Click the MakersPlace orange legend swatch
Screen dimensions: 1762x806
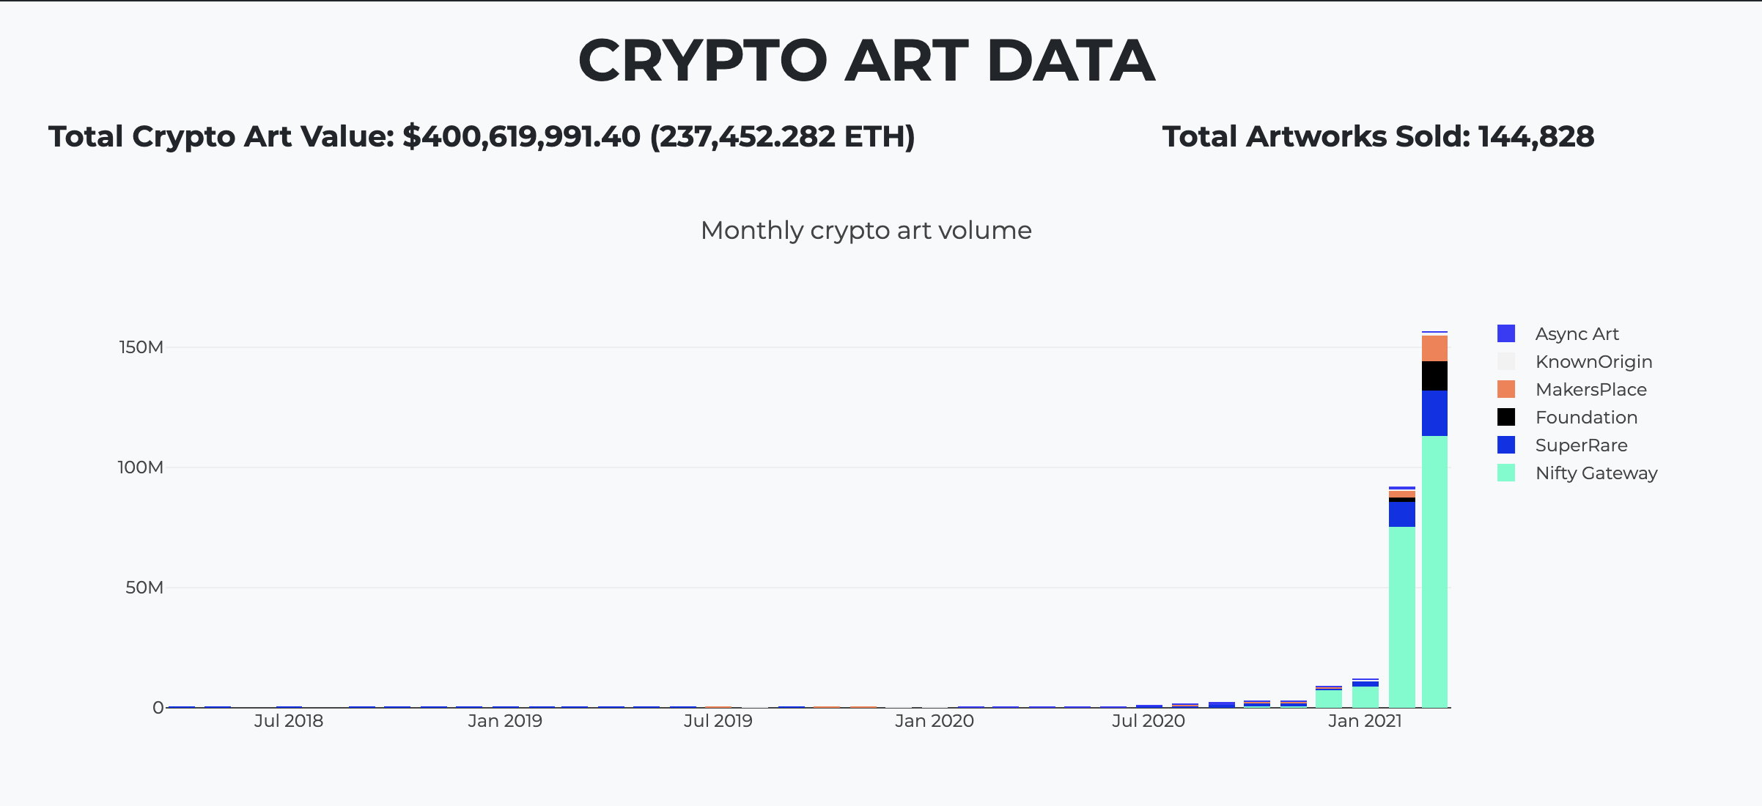(x=1506, y=389)
